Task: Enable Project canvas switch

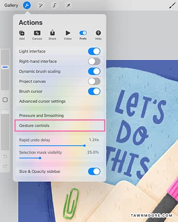Action: [94, 81]
